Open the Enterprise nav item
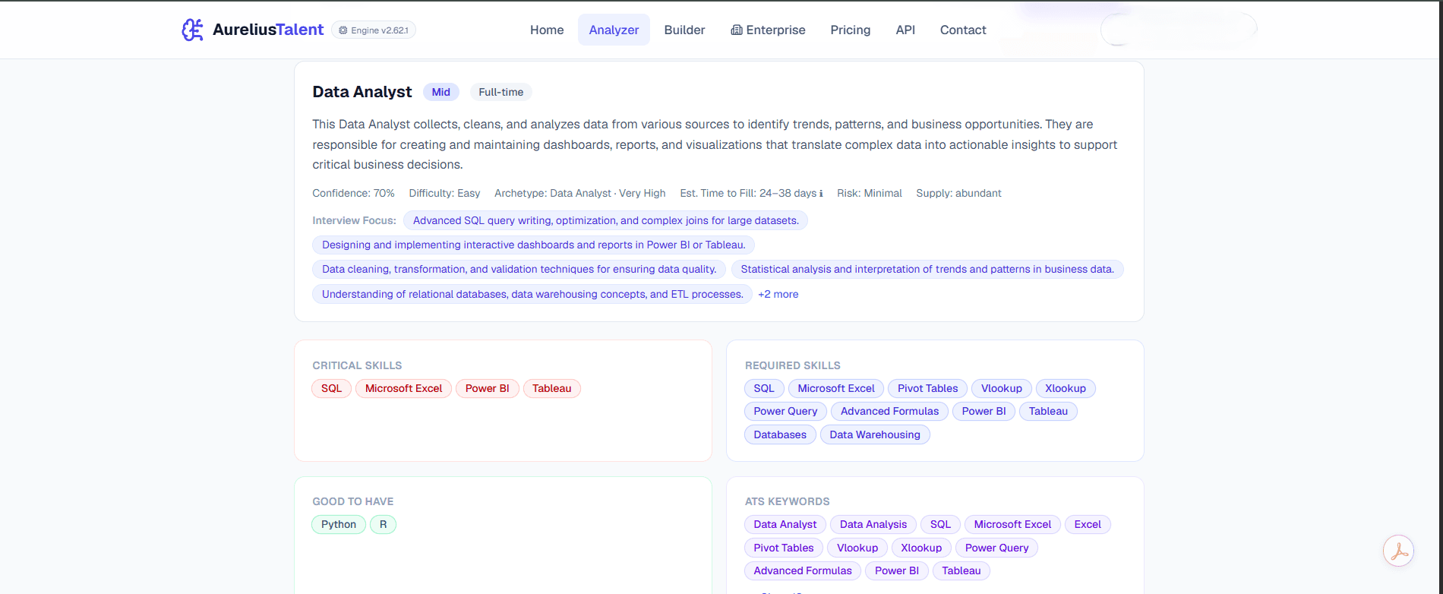 pos(768,30)
